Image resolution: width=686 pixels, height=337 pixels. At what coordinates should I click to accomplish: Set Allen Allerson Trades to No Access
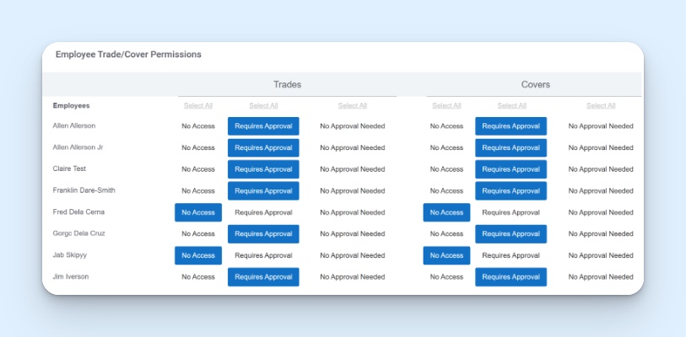pos(198,126)
